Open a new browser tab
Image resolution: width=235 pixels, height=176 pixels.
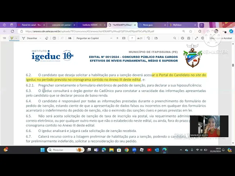[202, 25]
